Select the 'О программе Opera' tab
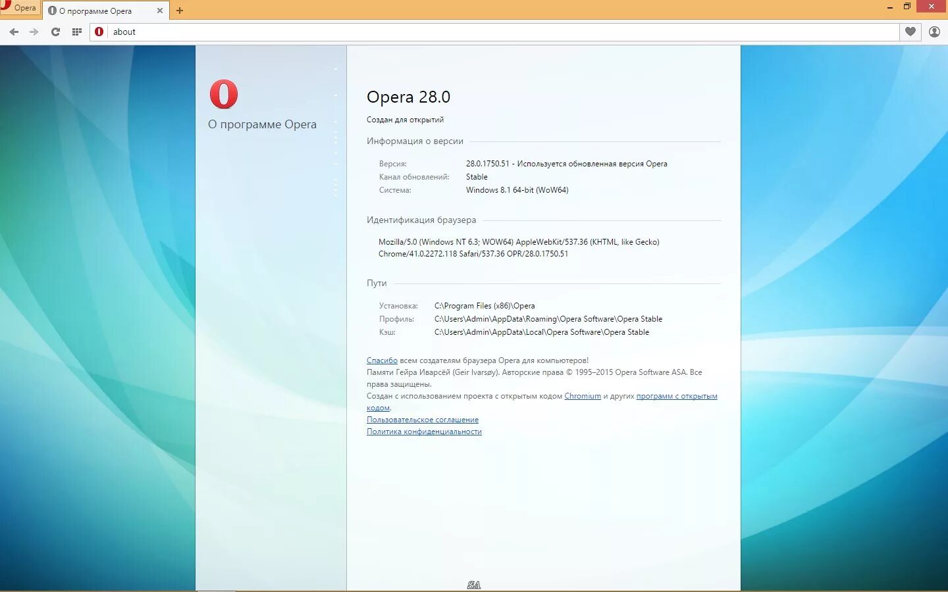Screen dimensions: 948x592 click(x=104, y=11)
